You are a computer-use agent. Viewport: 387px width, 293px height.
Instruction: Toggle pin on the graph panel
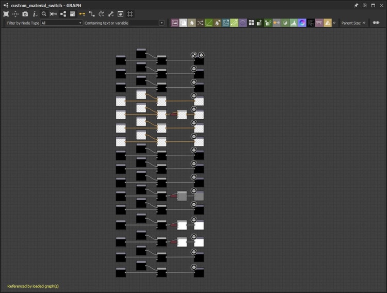[356, 5]
